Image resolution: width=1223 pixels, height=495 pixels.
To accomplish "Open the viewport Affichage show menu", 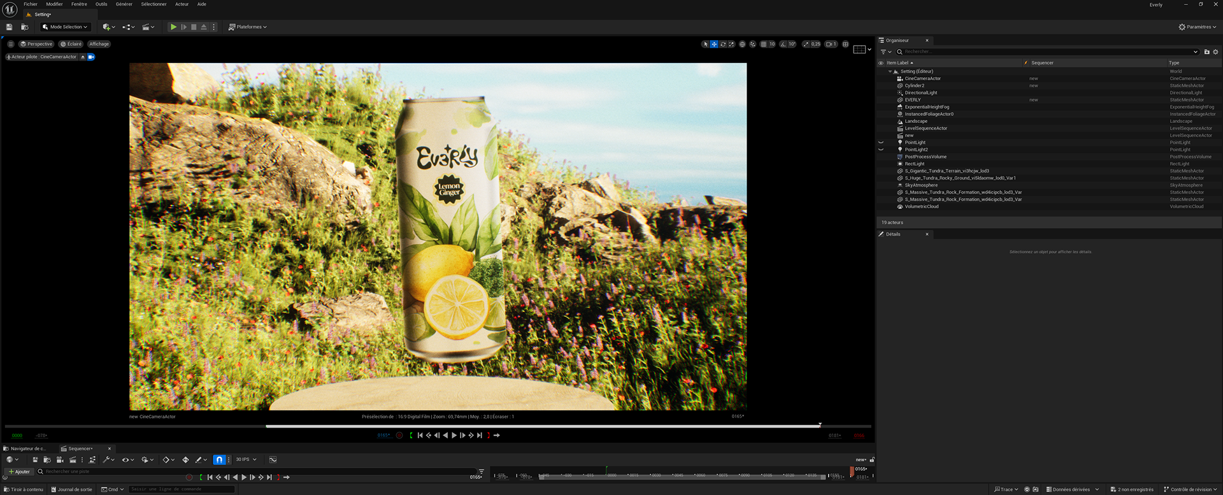I will point(99,44).
